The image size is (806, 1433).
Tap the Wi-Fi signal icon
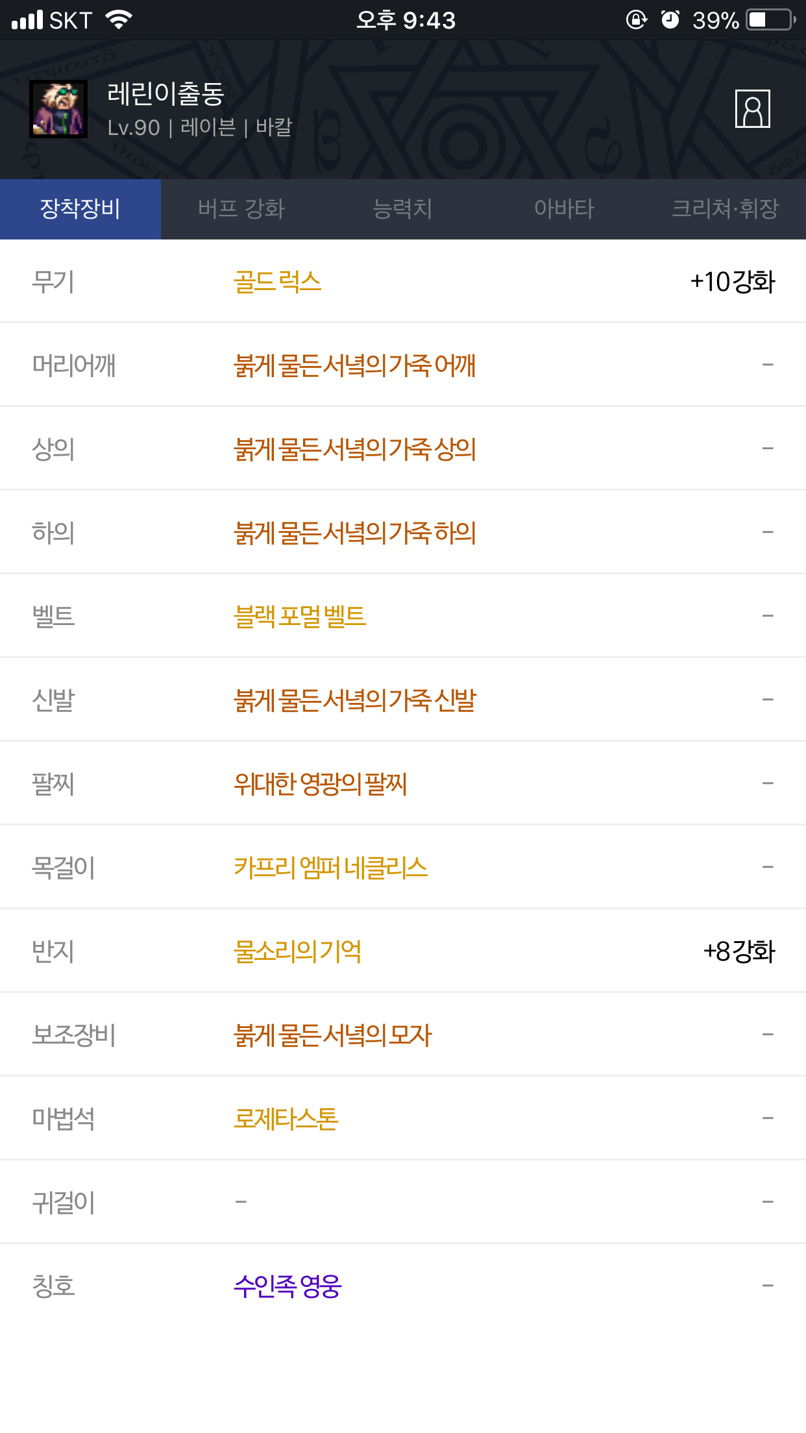click(119, 20)
